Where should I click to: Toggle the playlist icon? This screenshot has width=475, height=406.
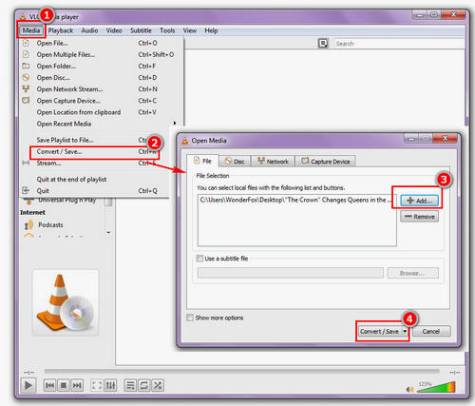coord(130,385)
